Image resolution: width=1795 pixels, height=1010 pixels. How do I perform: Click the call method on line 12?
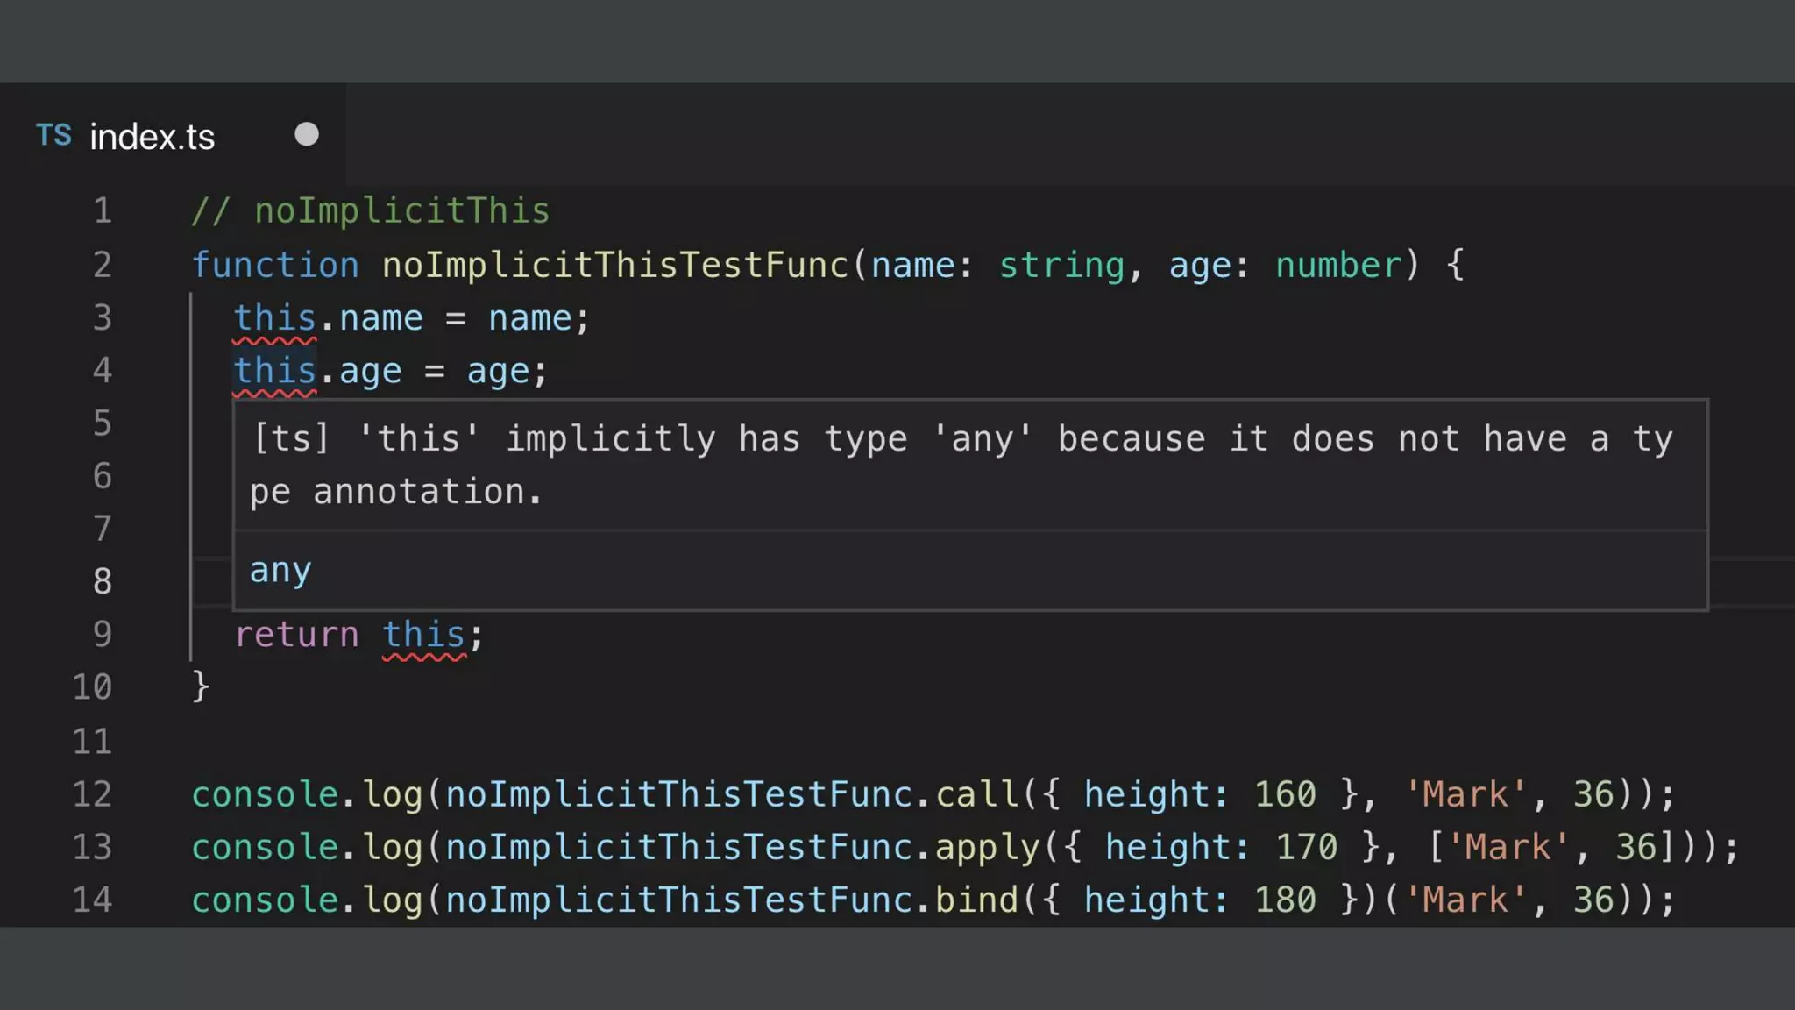coord(976,794)
